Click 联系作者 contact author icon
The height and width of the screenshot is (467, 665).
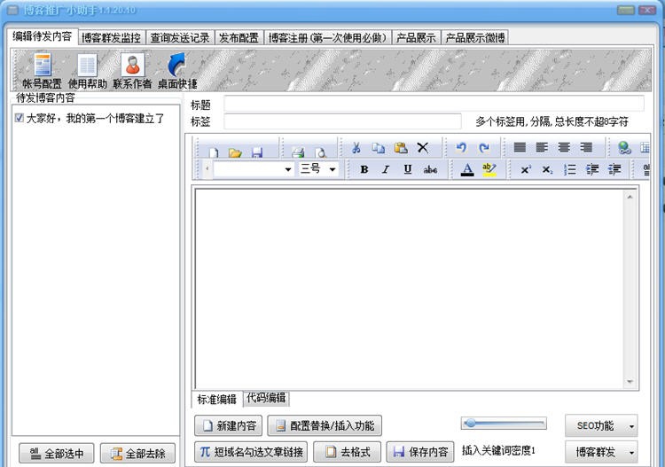132,70
